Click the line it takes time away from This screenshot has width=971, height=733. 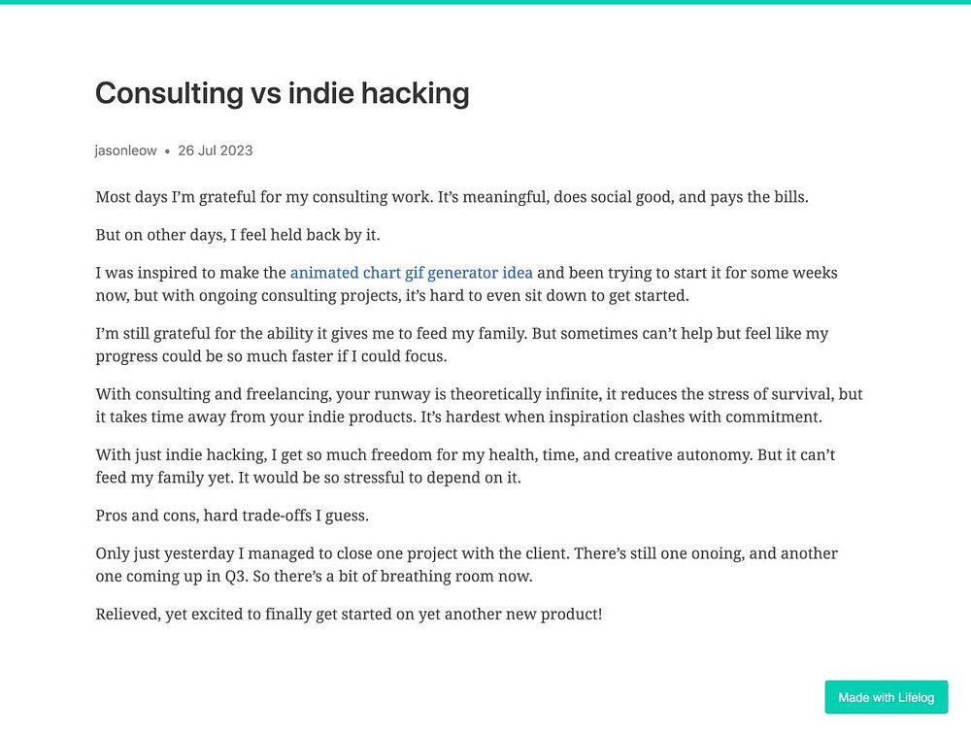click(x=459, y=416)
